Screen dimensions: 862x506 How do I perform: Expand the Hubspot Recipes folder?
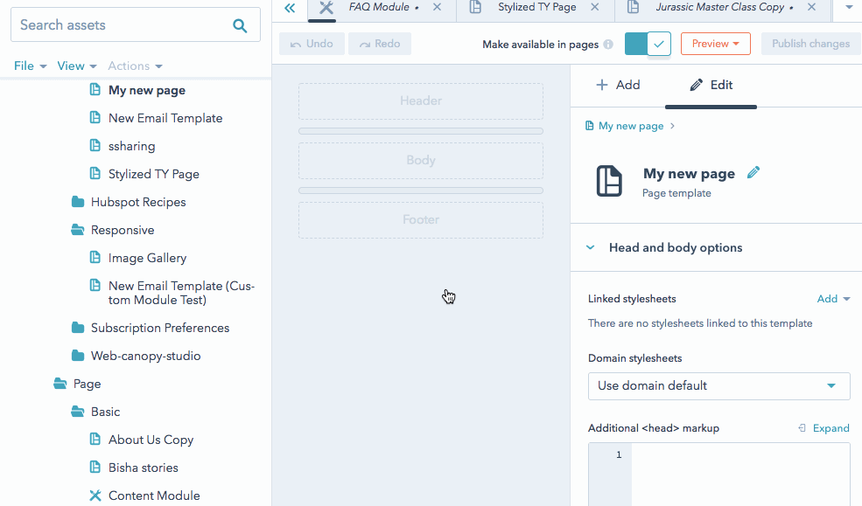coord(138,202)
